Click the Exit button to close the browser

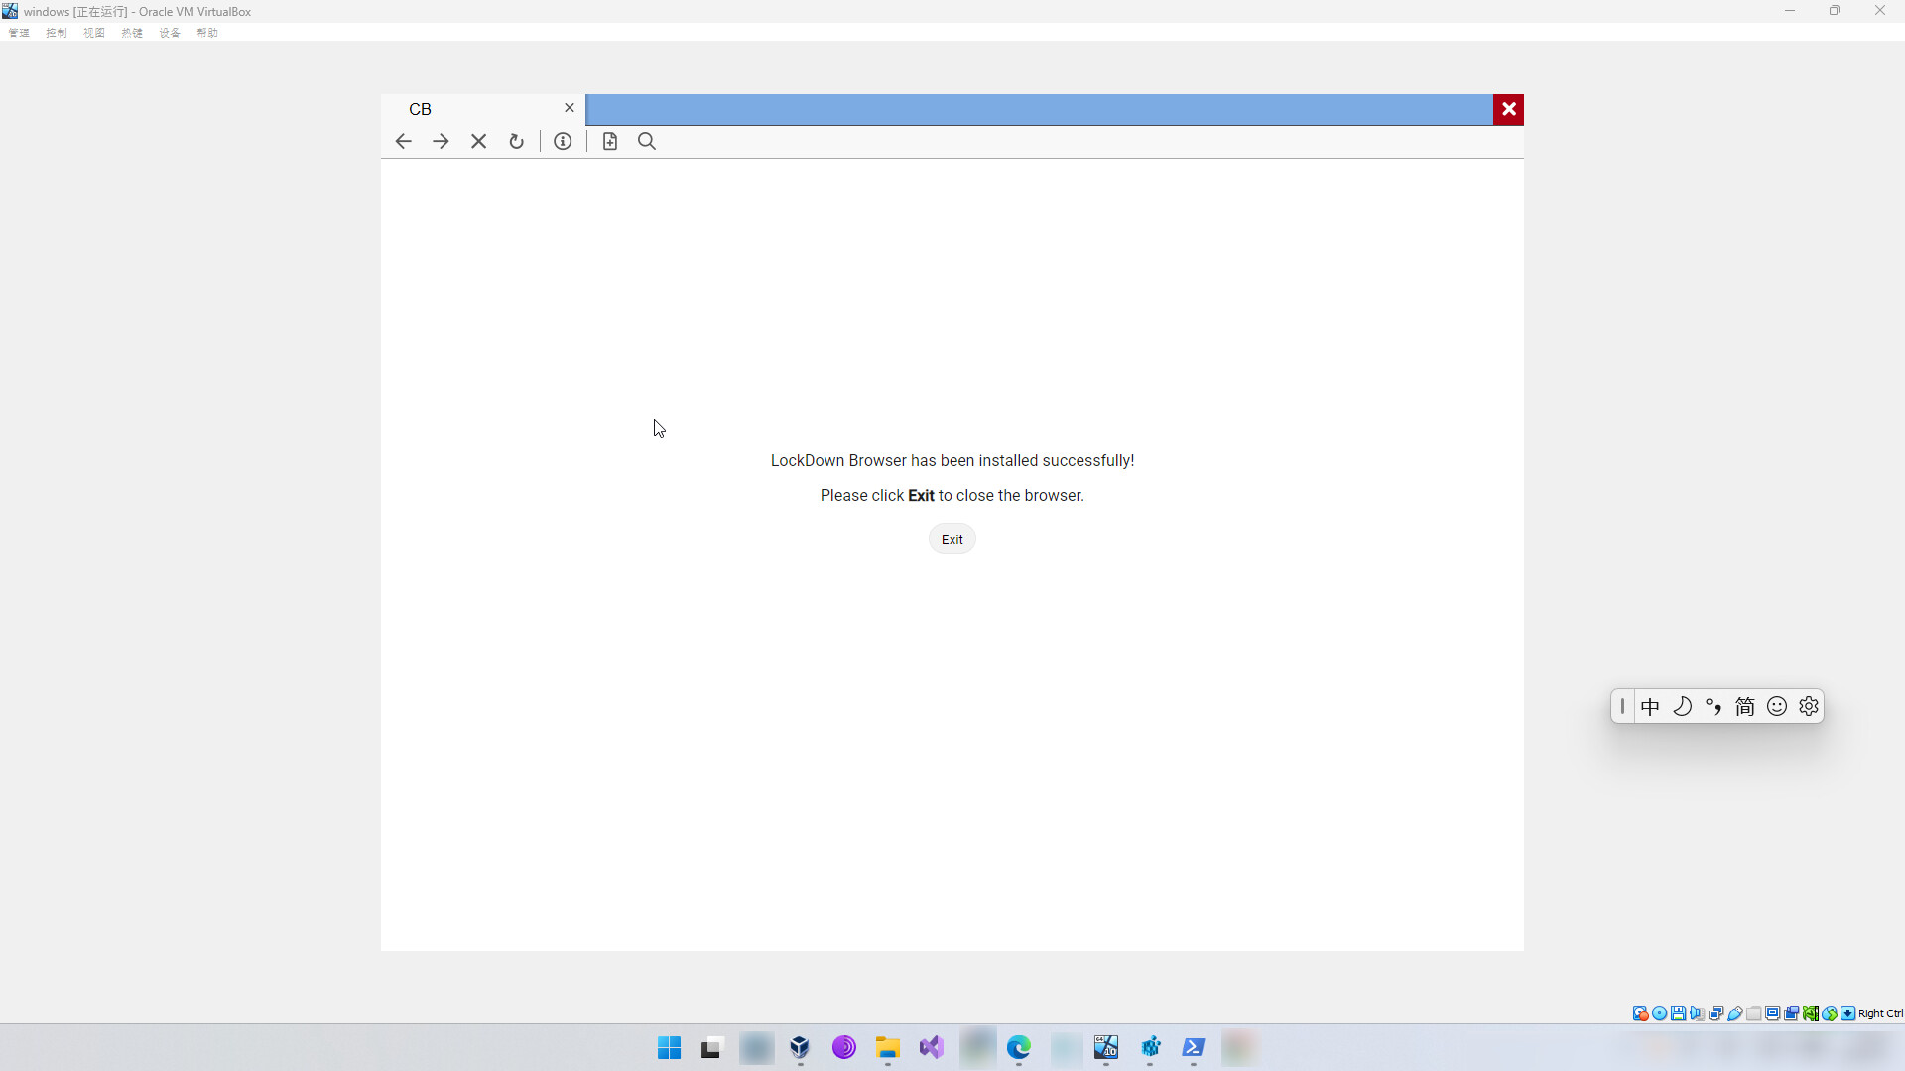pyautogui.click(x=952, y=538)
